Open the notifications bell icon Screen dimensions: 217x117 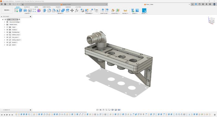(206, 4)
